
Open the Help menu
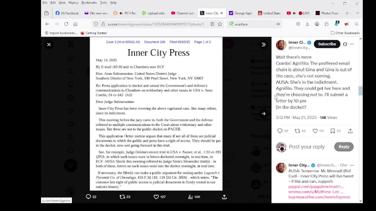click(x=113, y=3)
